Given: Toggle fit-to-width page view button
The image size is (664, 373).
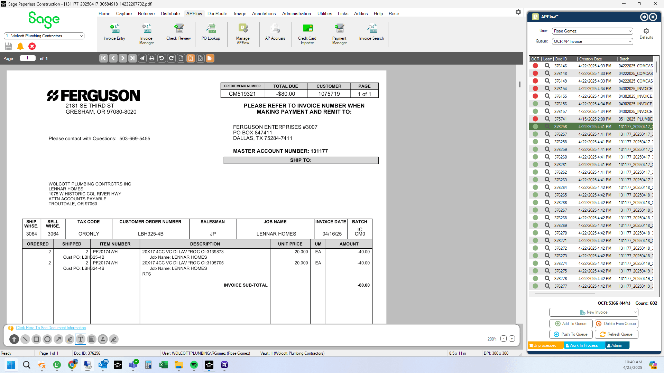Looking at the screenshot, I should click(x=181, y=58).
